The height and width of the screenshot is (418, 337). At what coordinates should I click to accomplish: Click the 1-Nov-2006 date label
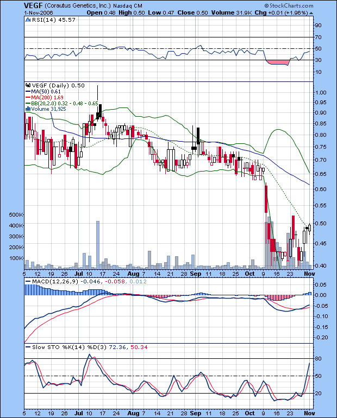point(39,13)
